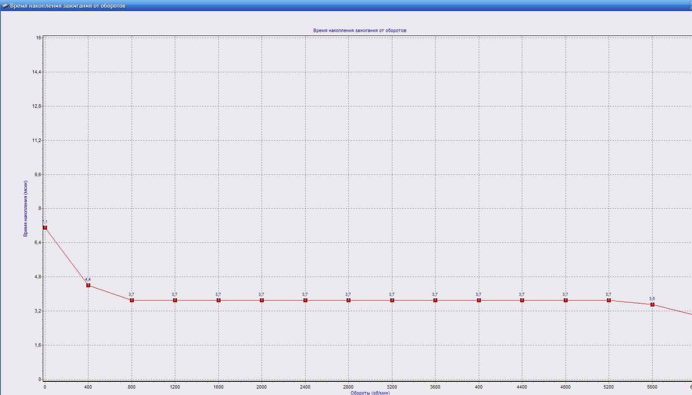This screenshot has width=692, height=395.
Task: Select the red marker at 4800 RPM
Action: coord(565,301)
